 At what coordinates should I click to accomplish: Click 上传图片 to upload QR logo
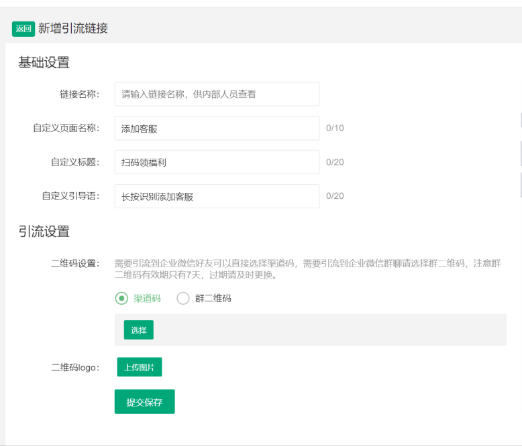[x=140, y=367]
